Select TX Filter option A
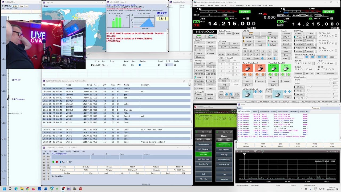341x192 pixels. coord(320,50)
